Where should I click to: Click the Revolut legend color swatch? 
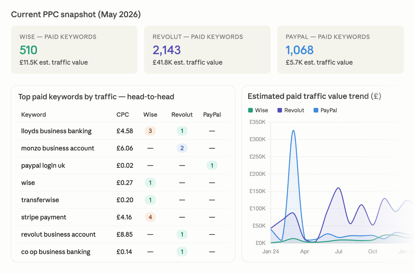tap(280, 110)
